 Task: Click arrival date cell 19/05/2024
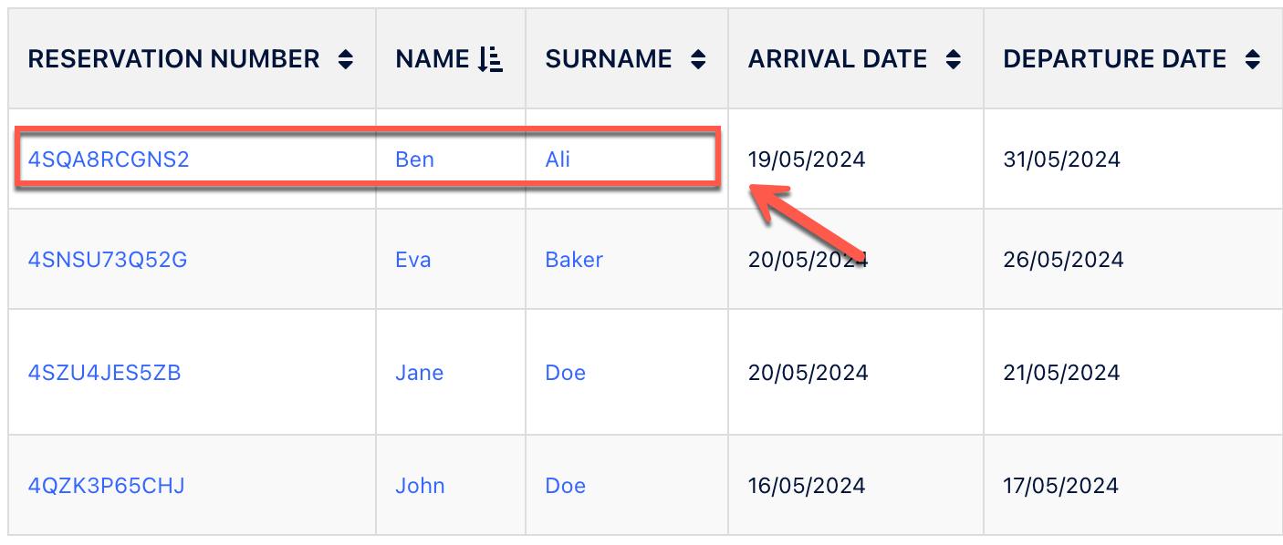[807, 159]
